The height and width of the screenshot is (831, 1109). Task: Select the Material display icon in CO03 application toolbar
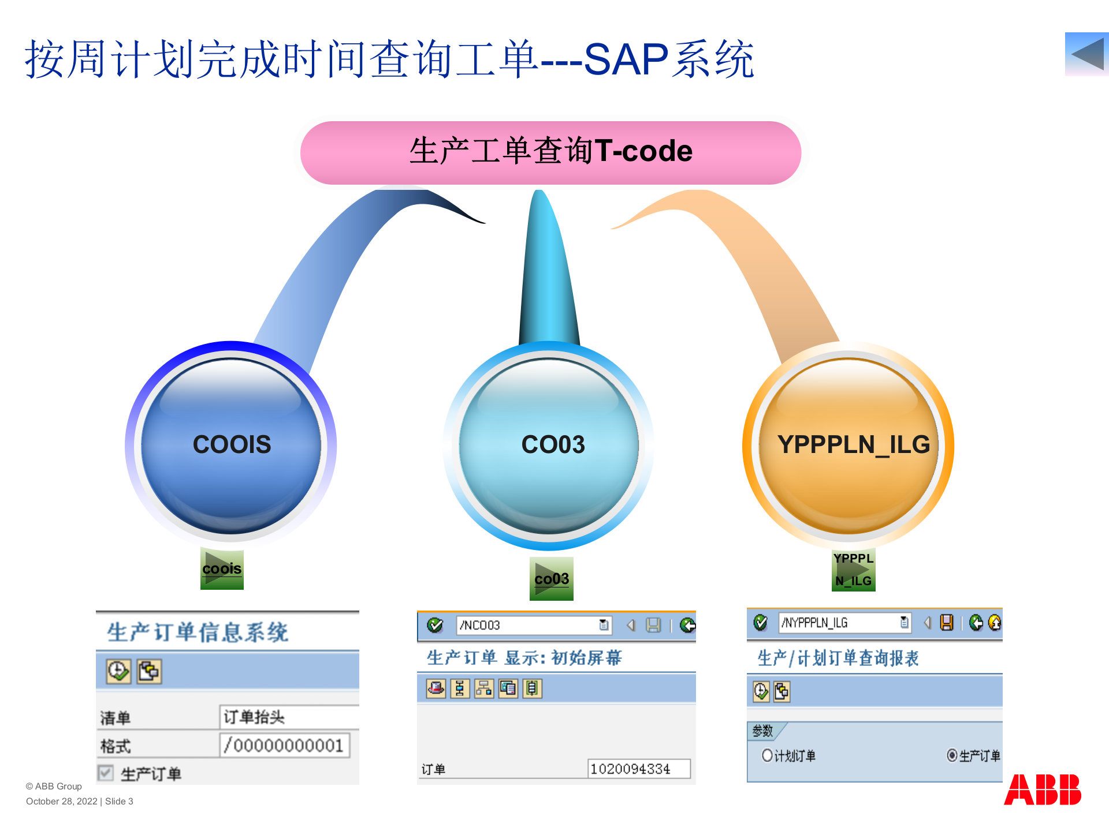pos(437,688)
